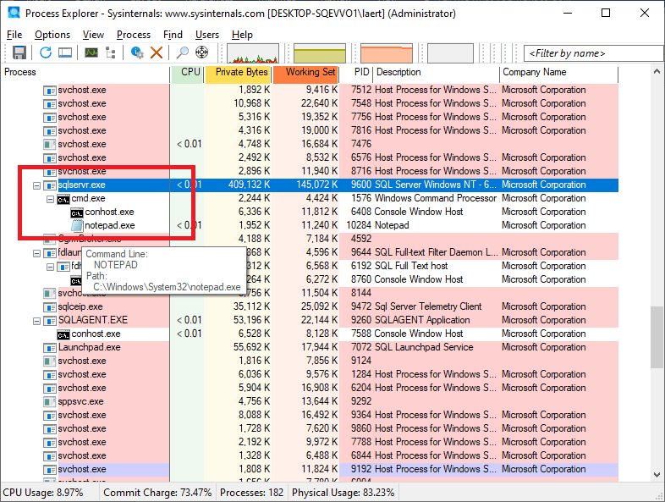The width and height of the screenshot is (665, 502).
Task: Click the SQL Launchpad Service description
Action: 424,348
